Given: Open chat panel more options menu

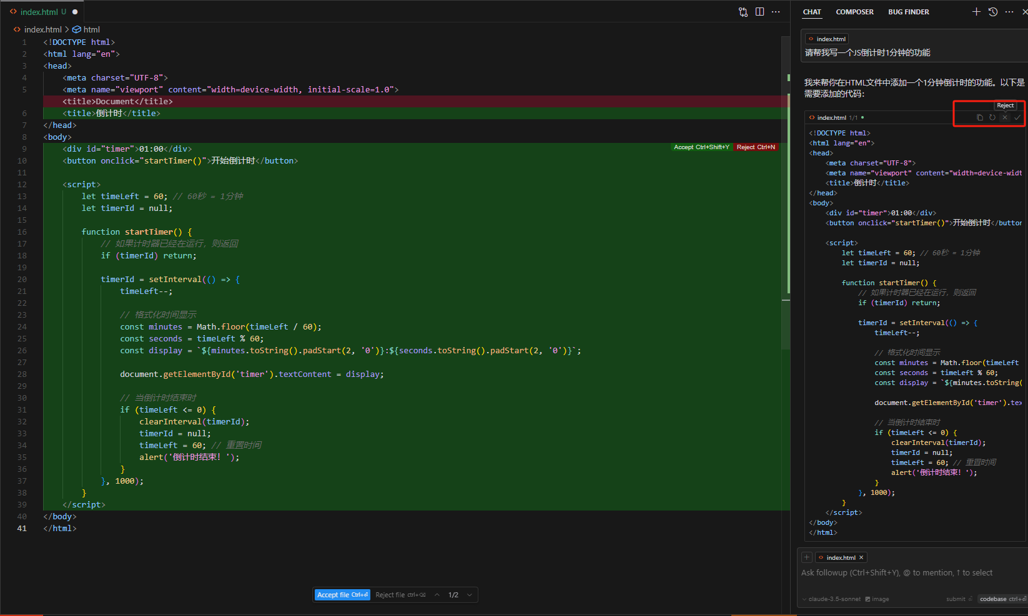Looking at the screenshot, I should (x=1009, y=12).
